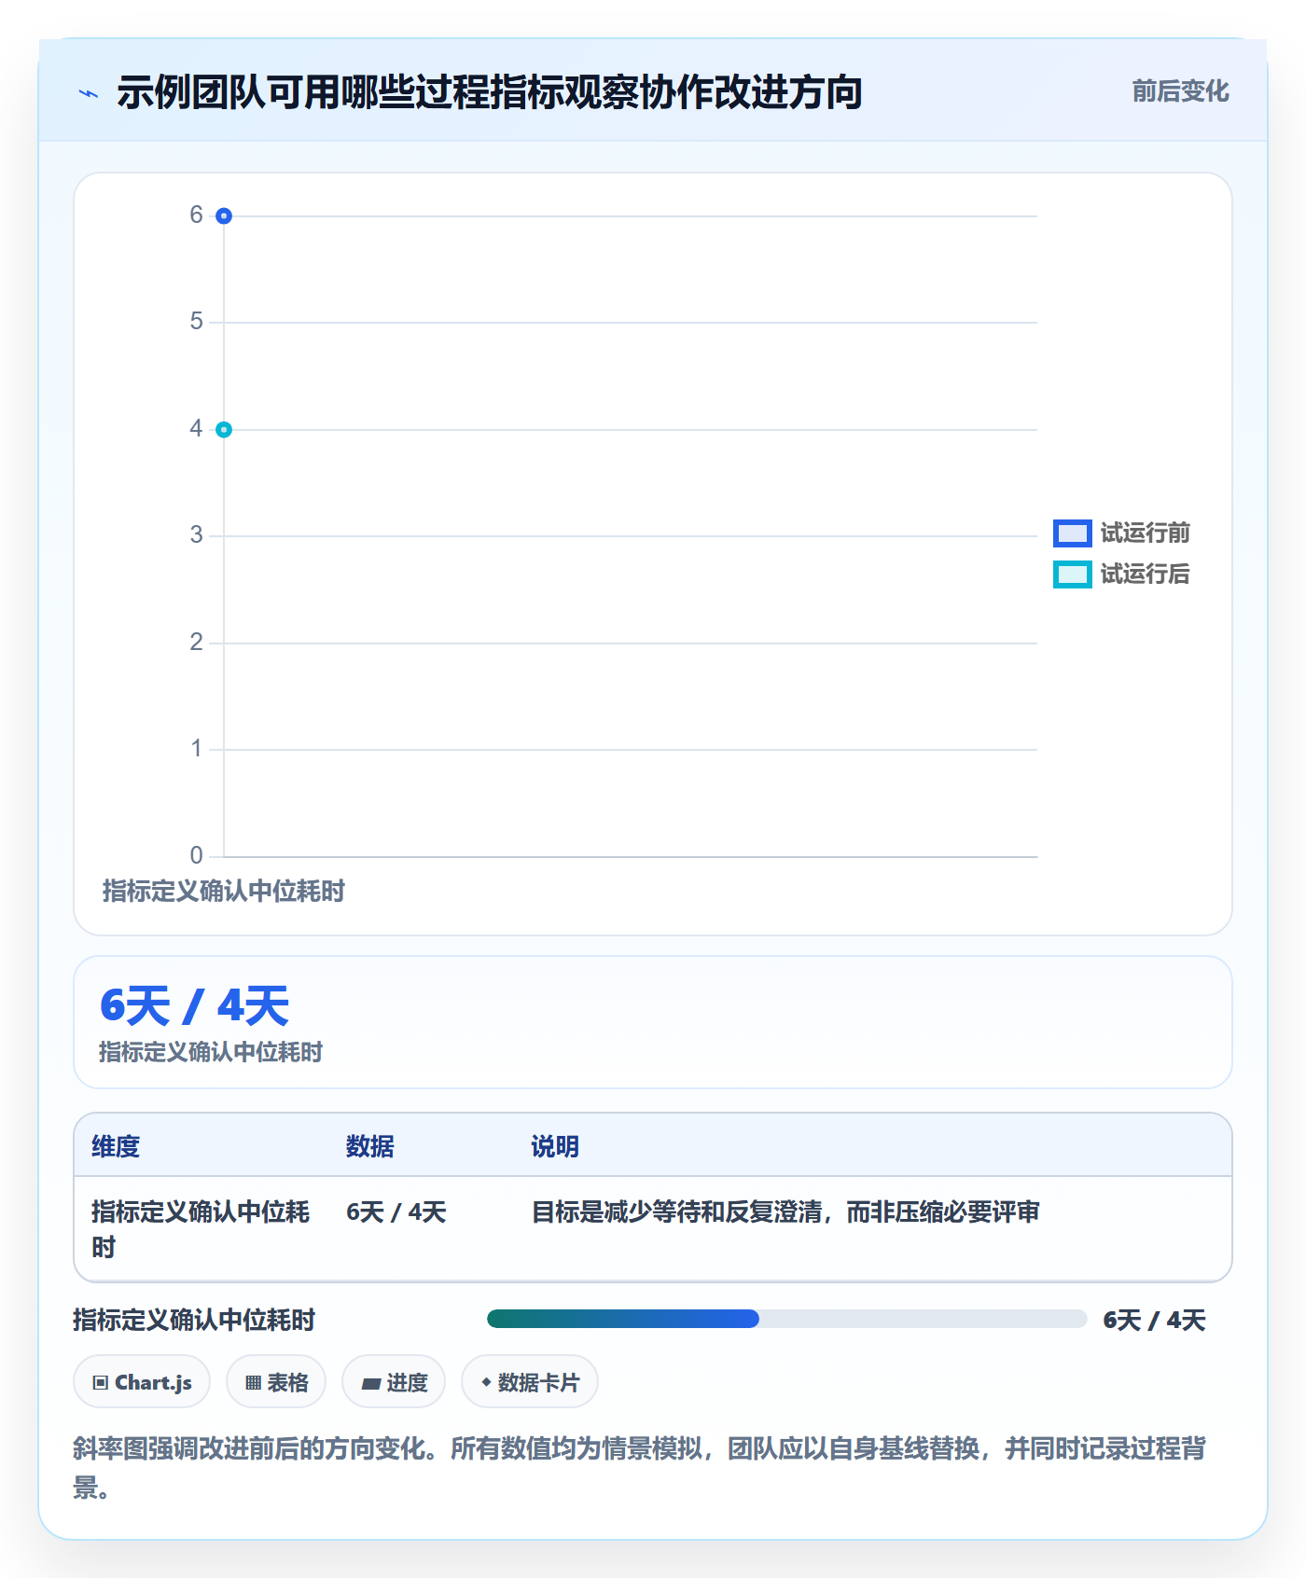Click the progress row label 指标定义确认中位耗时
1306x1578 pixels.
tap(194, 1320)
